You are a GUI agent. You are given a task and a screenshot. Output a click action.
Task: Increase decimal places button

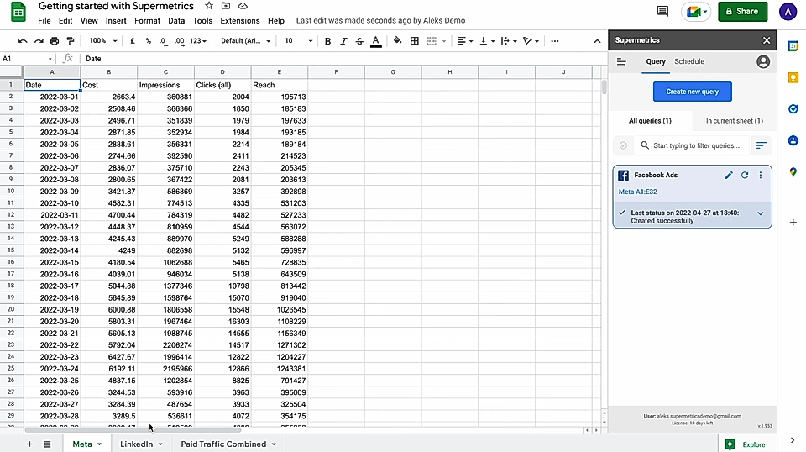(180, 41)
